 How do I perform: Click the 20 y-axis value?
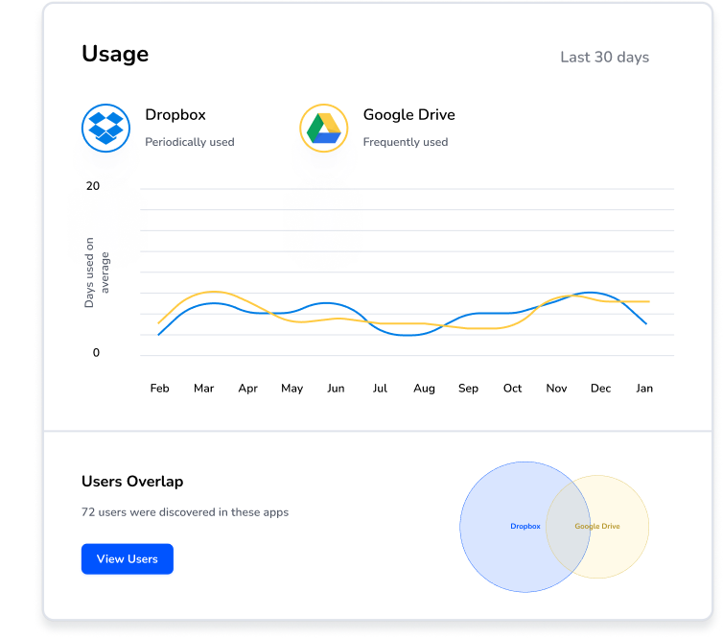[x=93, y=186]
